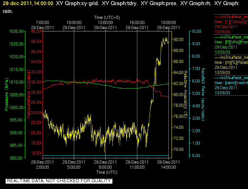Viewport: 248px width, 189px height.
Task: Click the 'Pressure (hPa)' axis label
Action: [6, 94]
